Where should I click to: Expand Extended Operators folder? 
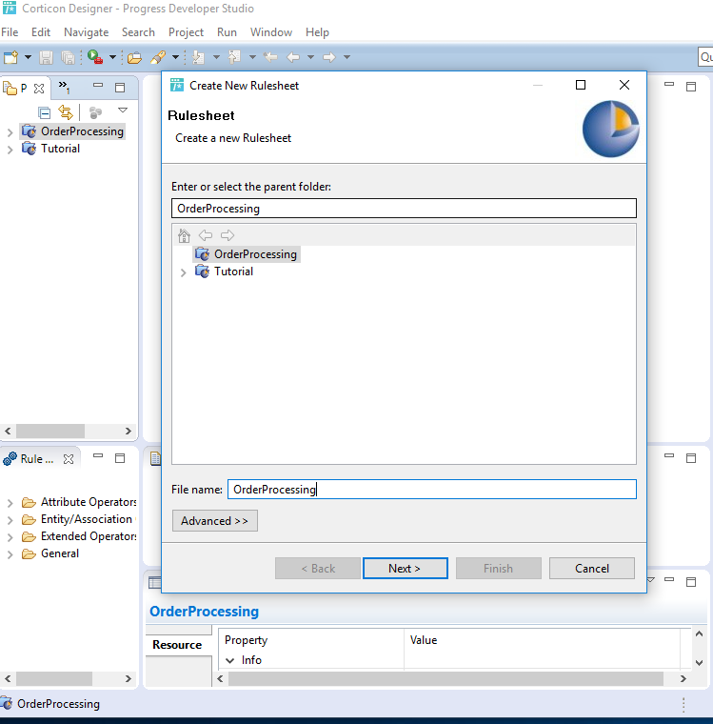pos(10,537)
